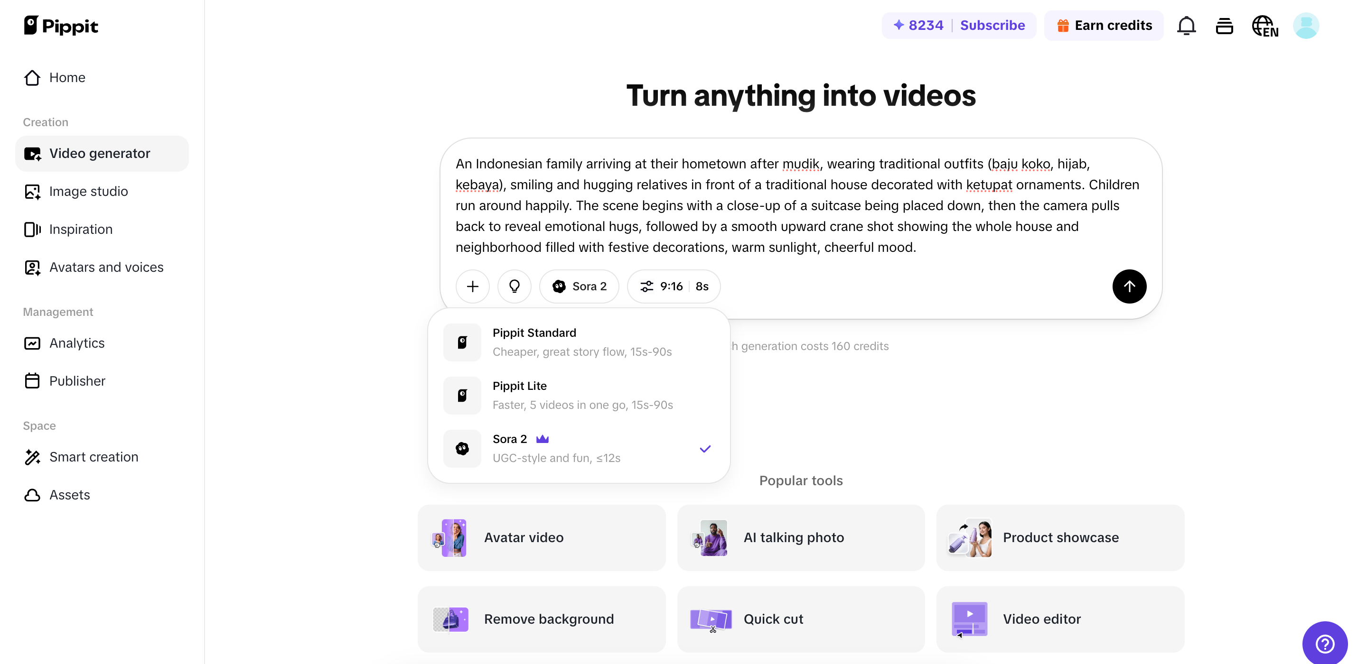
Task: Click the Subscribe link
Action: coord(992,26)
